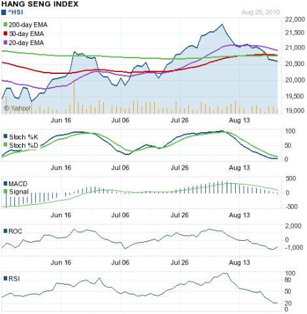Click the 200-day EMA legend label
307x314 pixels.
[x=28, y=25]
